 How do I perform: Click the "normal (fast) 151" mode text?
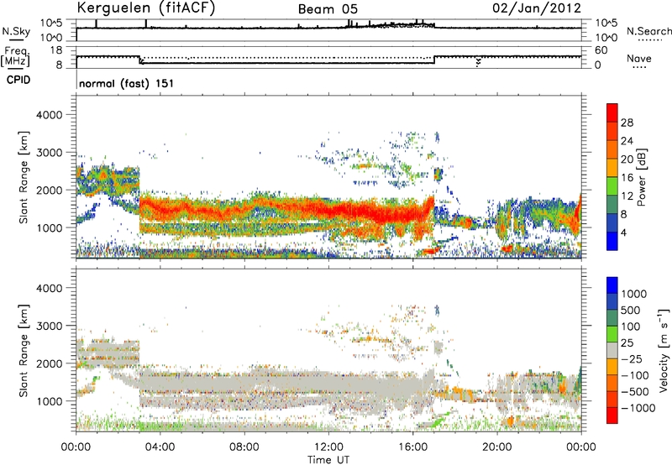(127, 83)
